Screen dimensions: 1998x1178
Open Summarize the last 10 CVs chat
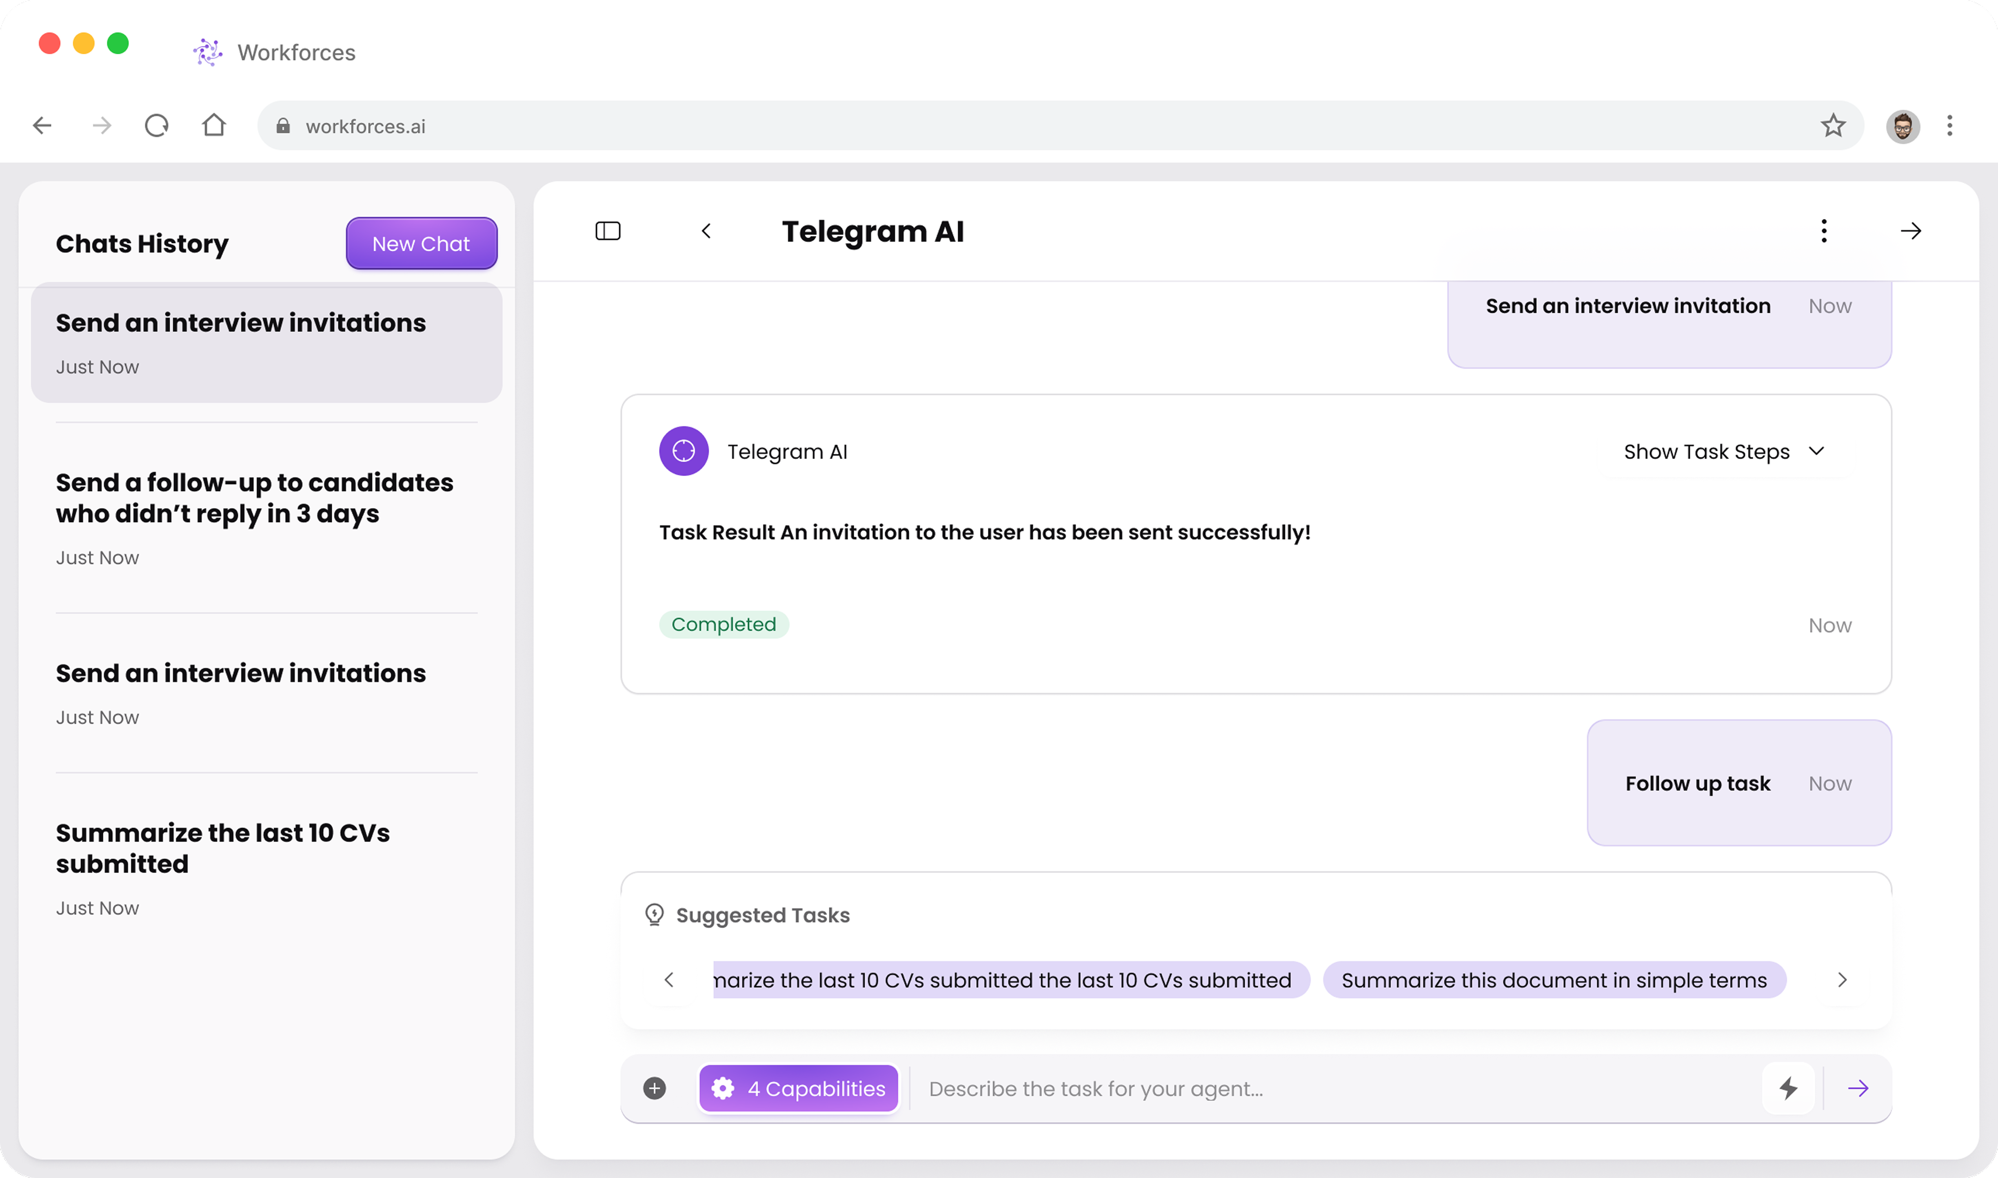[267, 868]
